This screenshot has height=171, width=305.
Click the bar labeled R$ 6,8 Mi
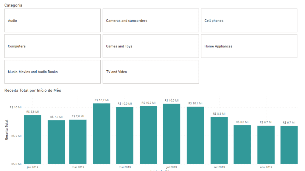point(242,145)
